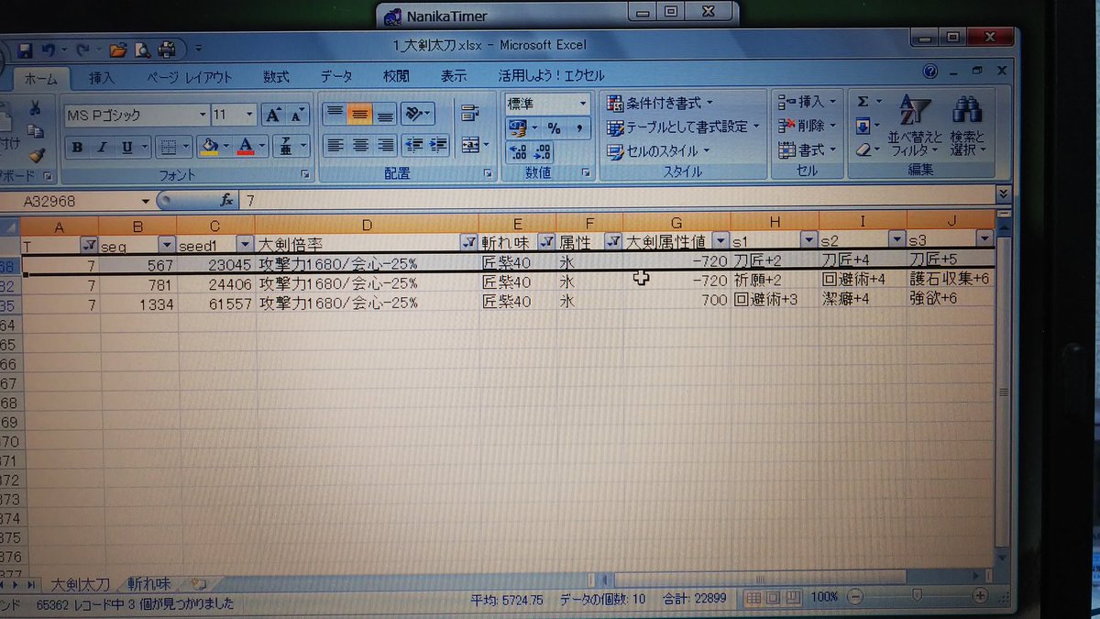The height and width of the screenshot is (619, 1100).
Task: Increase font size with large A button
Action: [273, 115]
